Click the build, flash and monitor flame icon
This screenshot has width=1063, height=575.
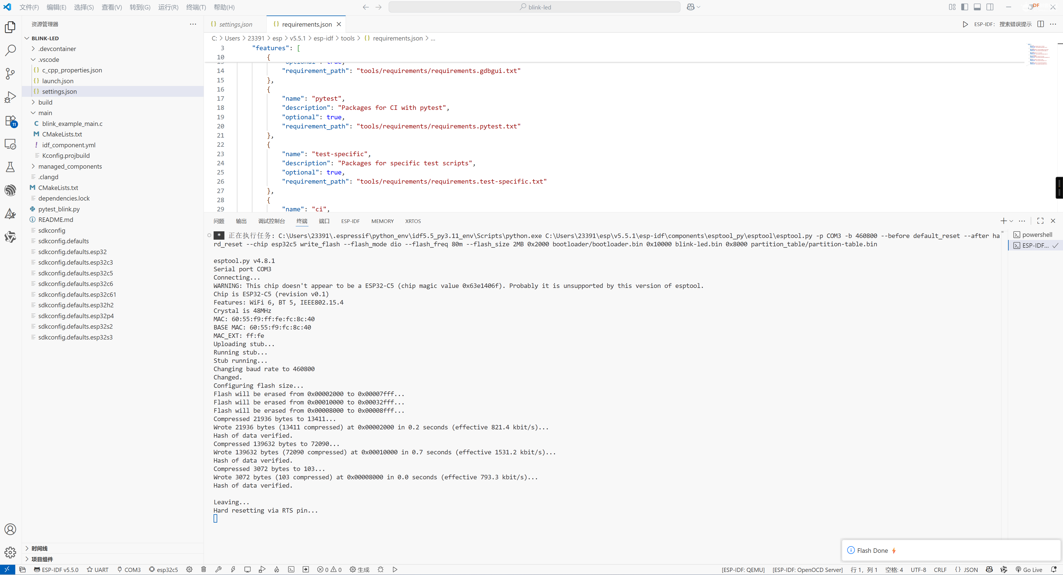[277, 569]
